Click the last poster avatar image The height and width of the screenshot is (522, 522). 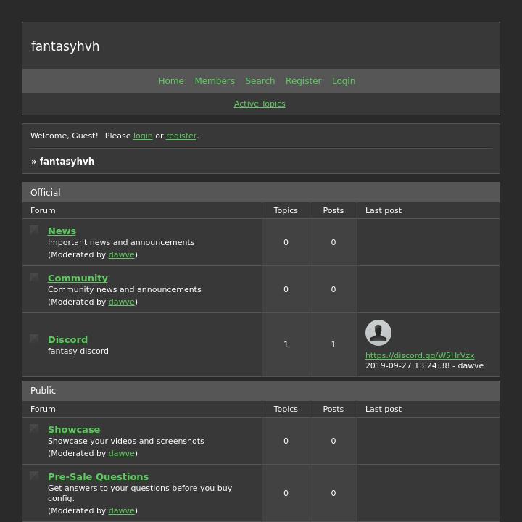tap(378, 333)
